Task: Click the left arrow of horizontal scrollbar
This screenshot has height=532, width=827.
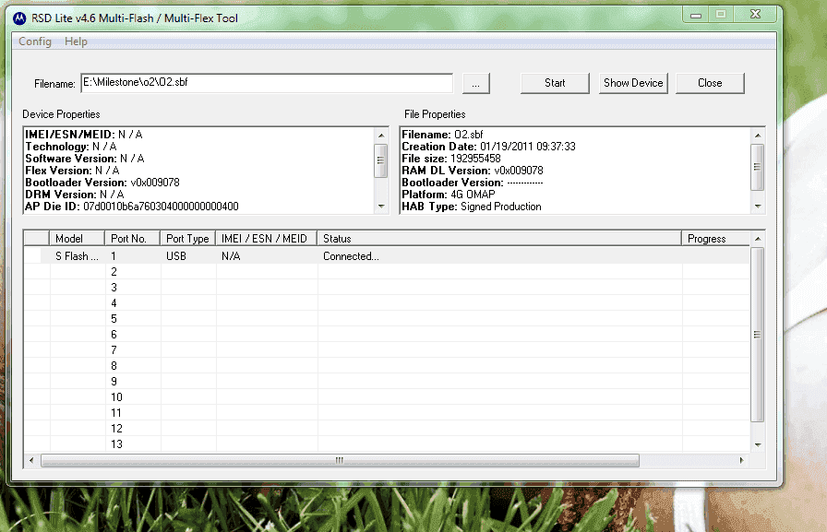Action: point(31,460)
